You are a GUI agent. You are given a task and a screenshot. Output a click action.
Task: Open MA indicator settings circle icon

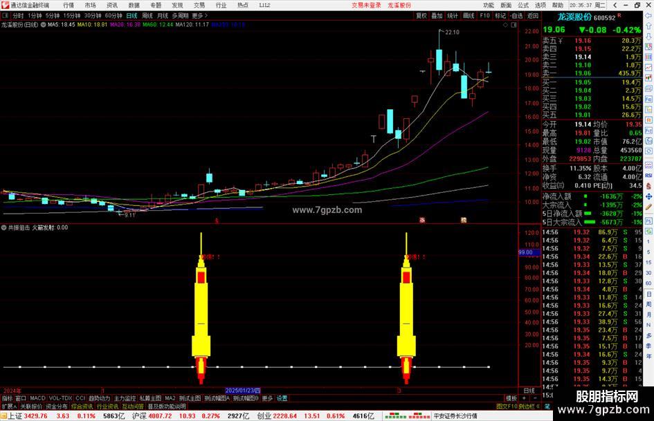[43, 25]
